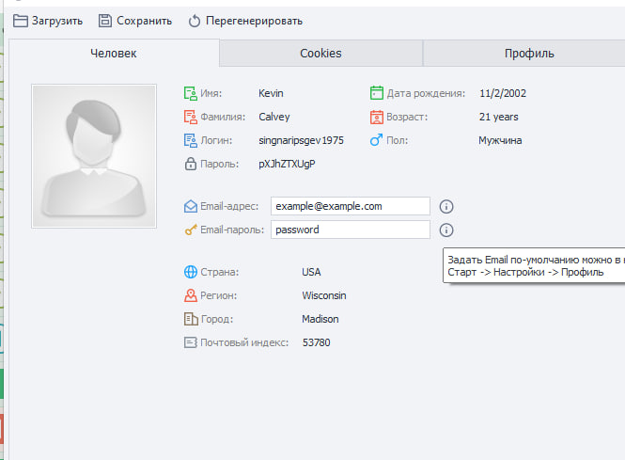
Task: Click the Имя field icon
Action: tap(190, 93)
